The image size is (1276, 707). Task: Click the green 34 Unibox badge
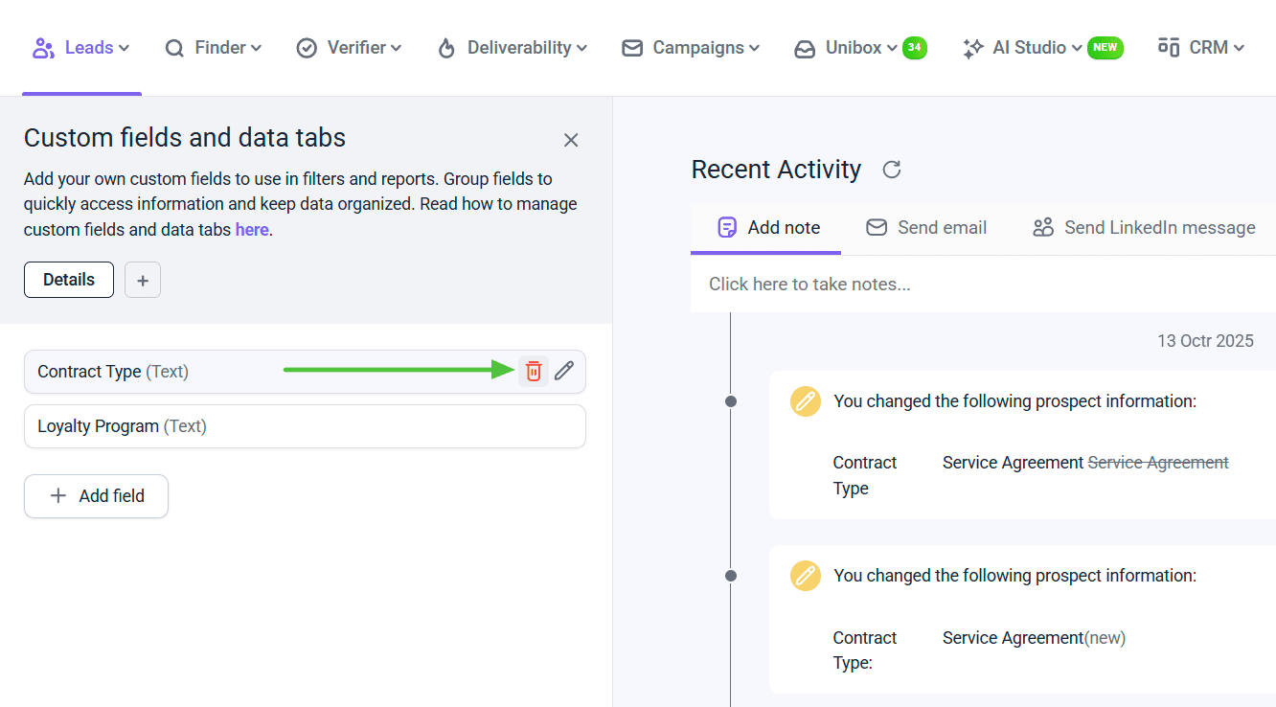pyautogui.click(x=914, y=48)
